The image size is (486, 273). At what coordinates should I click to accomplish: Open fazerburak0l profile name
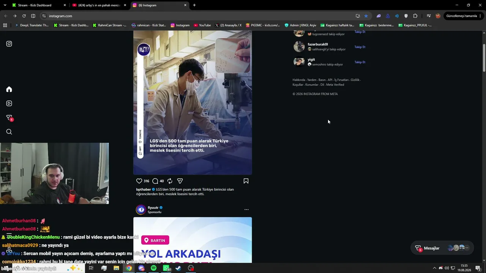(x=318, y=44)
